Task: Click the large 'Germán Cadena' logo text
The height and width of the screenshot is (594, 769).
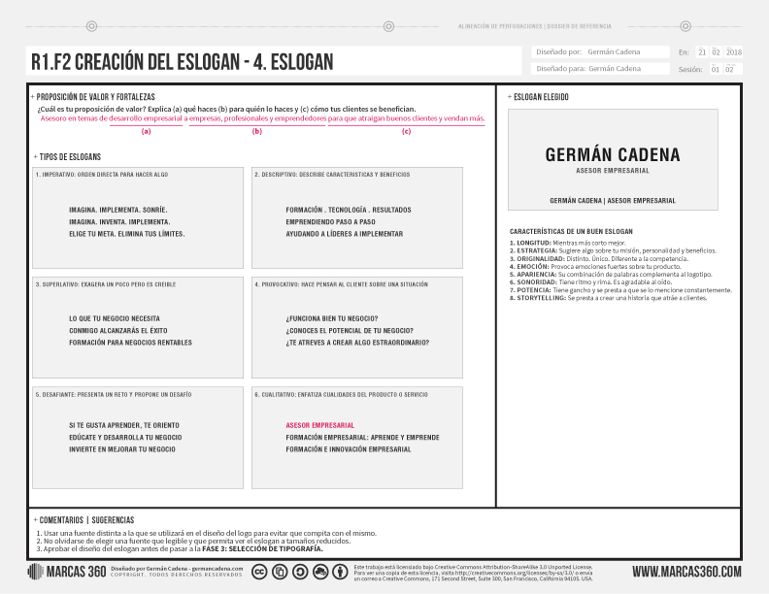Action: [613, 155]
